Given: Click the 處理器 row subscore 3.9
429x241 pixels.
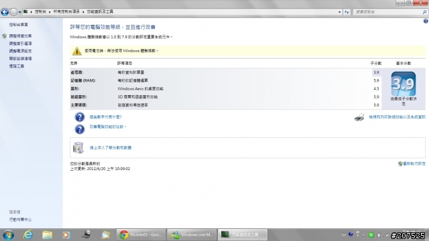Looking at the screenshot, I should tap(377, 72).
